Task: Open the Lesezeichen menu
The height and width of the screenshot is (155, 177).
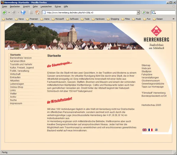Action: [46, 6]
